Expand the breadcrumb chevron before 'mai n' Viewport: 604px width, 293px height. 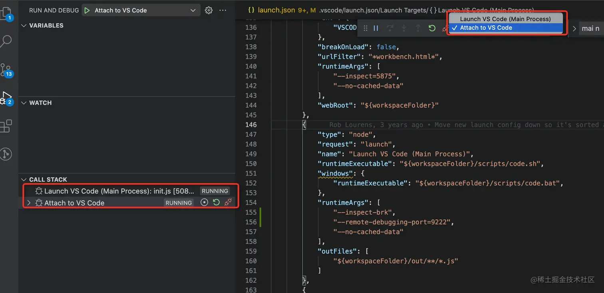pyautogui.click(x=574, y=28)
